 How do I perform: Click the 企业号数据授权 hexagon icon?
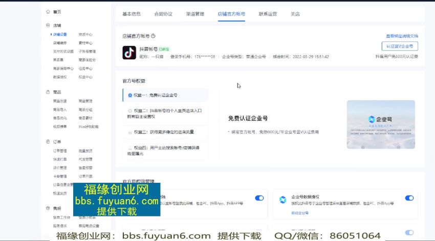click(282, 200)
